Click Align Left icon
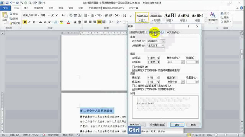Screen dimensions: 245x137 click(86, 22)
